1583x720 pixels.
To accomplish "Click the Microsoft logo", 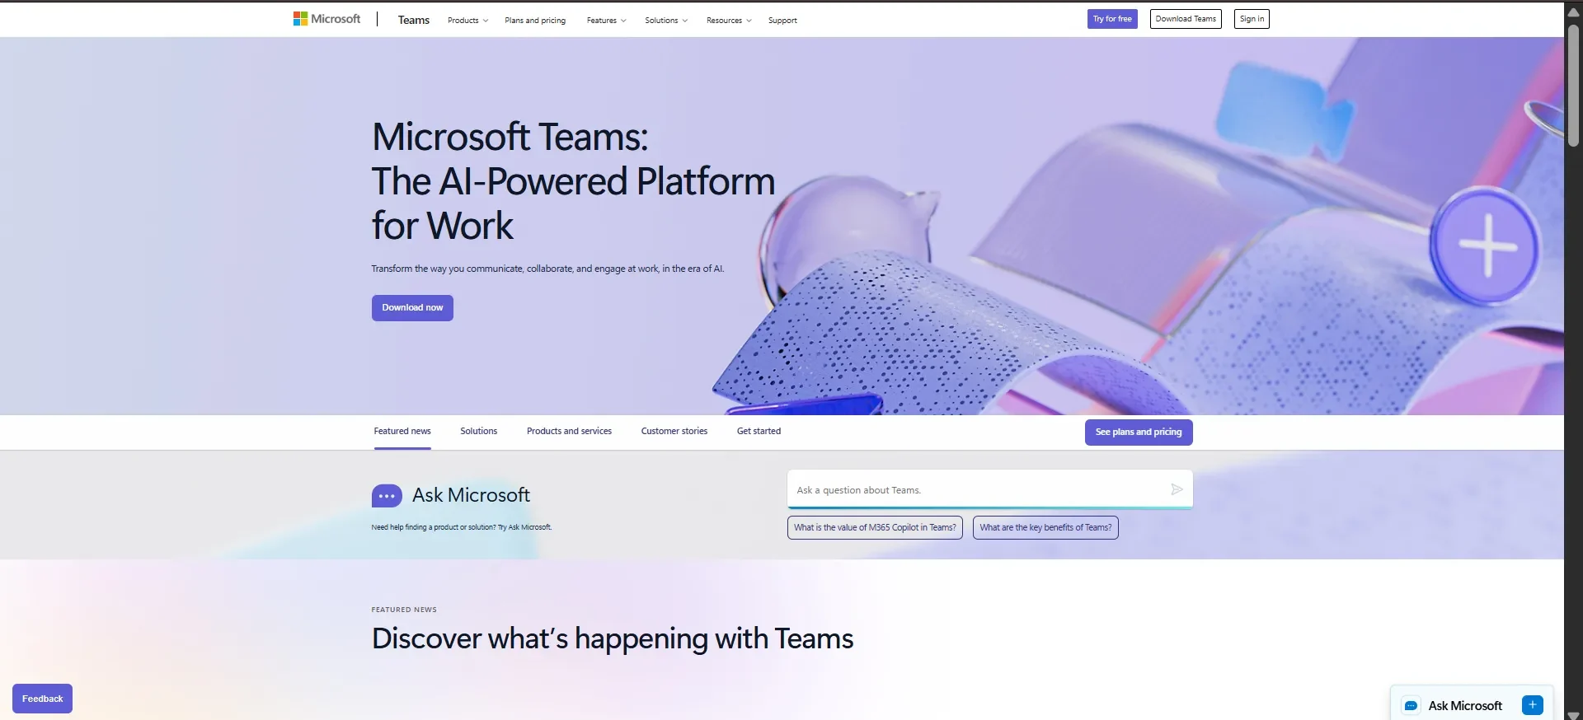I will 326,19.
